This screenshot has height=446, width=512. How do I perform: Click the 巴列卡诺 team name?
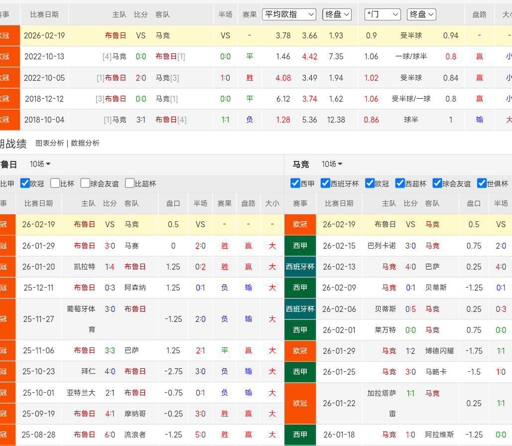tap(382, 246)
